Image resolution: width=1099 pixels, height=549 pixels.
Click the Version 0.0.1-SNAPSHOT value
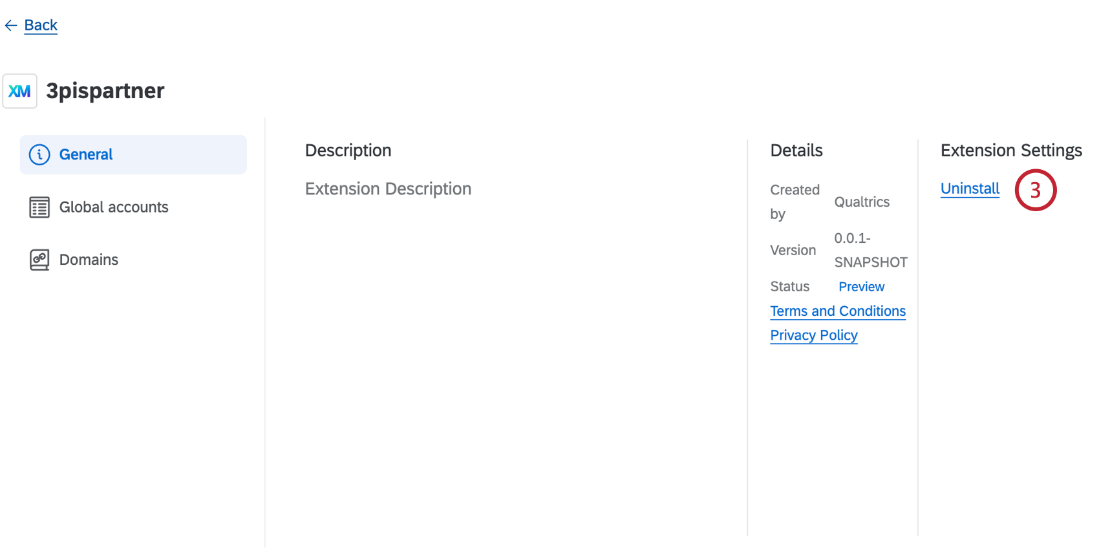(870, 250)
